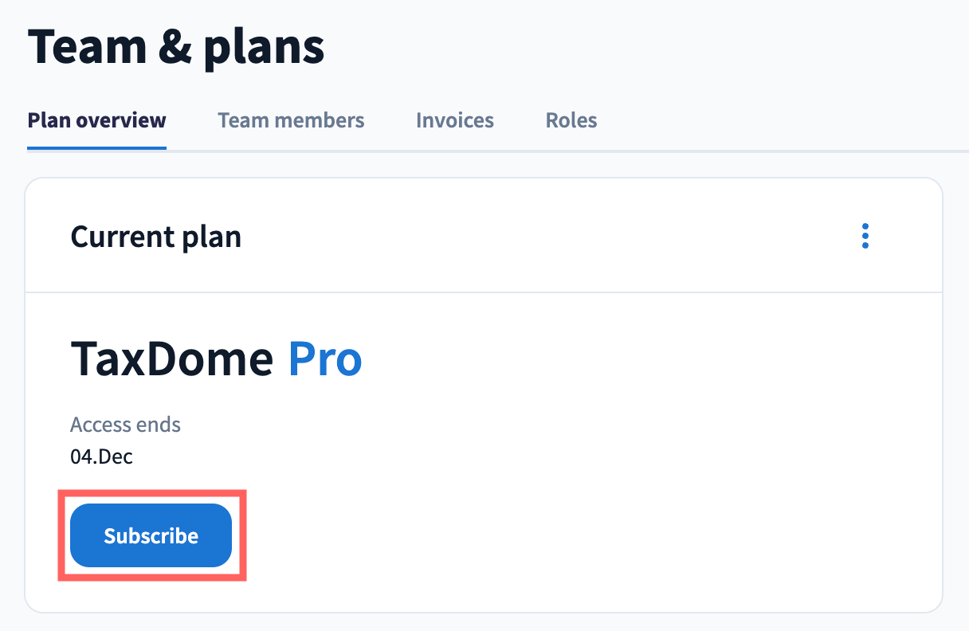Click the word "members" in the Team members tab

click(316, 120)
